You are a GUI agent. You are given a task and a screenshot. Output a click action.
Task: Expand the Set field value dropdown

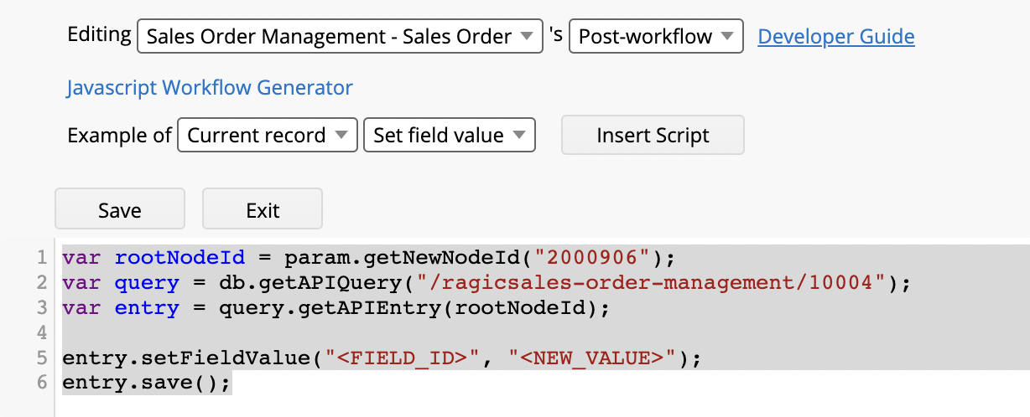pyautogui.click(x=450, y=136)
